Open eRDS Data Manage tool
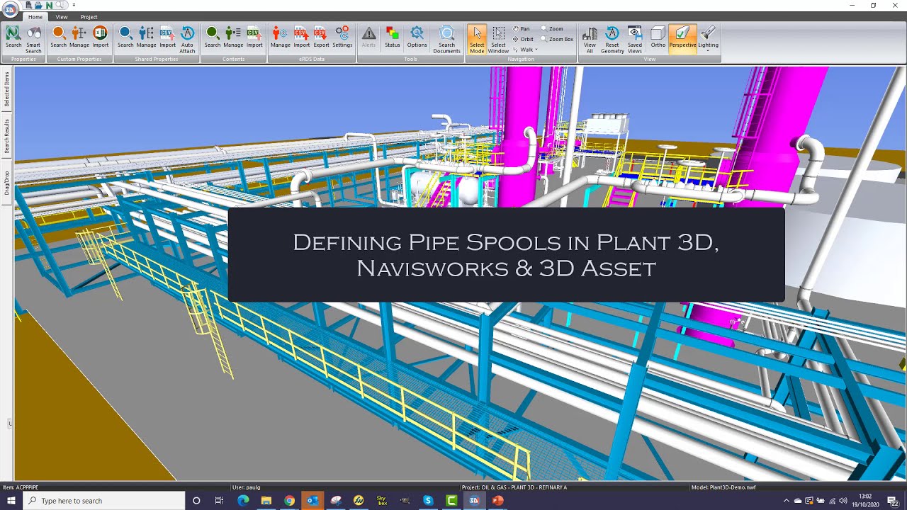Image resolution: width=907 pixels, height=510 pixels. (x=281, y=38)
